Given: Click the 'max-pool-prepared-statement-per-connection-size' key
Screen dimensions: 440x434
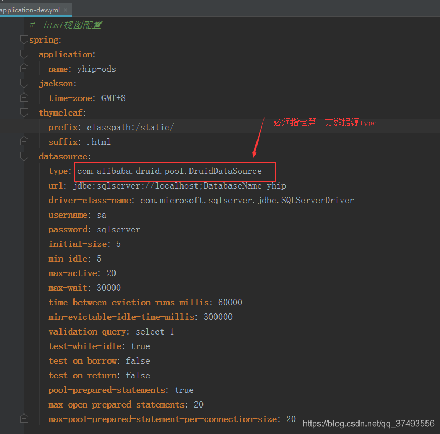Looking at the screenshot, I should [163, 419].
